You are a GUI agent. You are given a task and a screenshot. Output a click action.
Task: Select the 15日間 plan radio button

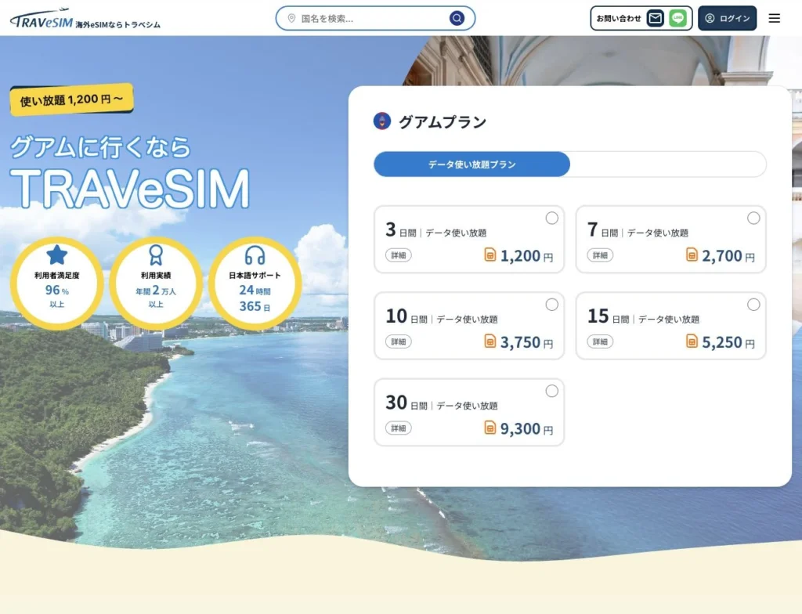pyautogui.click(x=753, y=305)
